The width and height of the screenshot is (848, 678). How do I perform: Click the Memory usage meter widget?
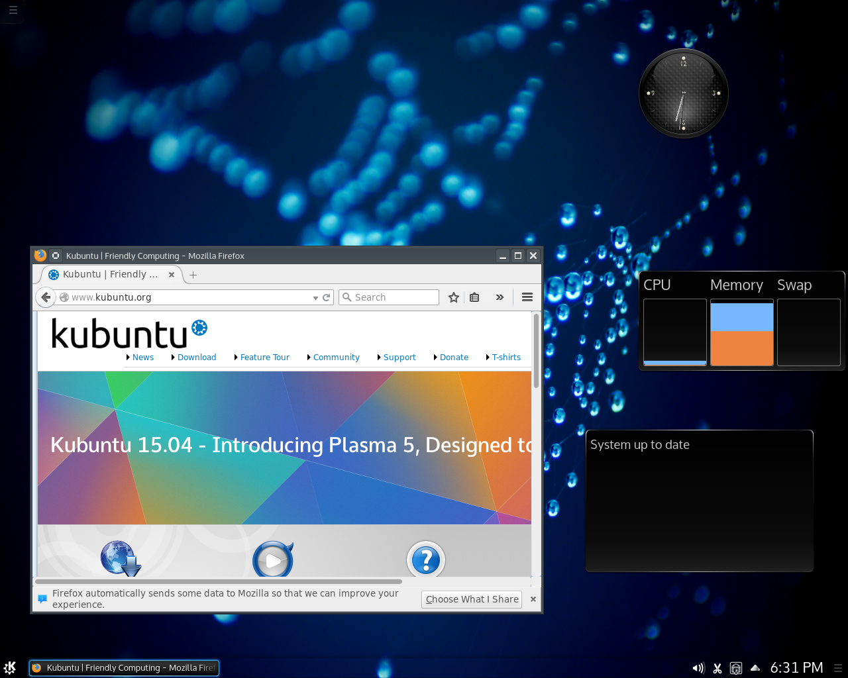click(x=741, y=332)
